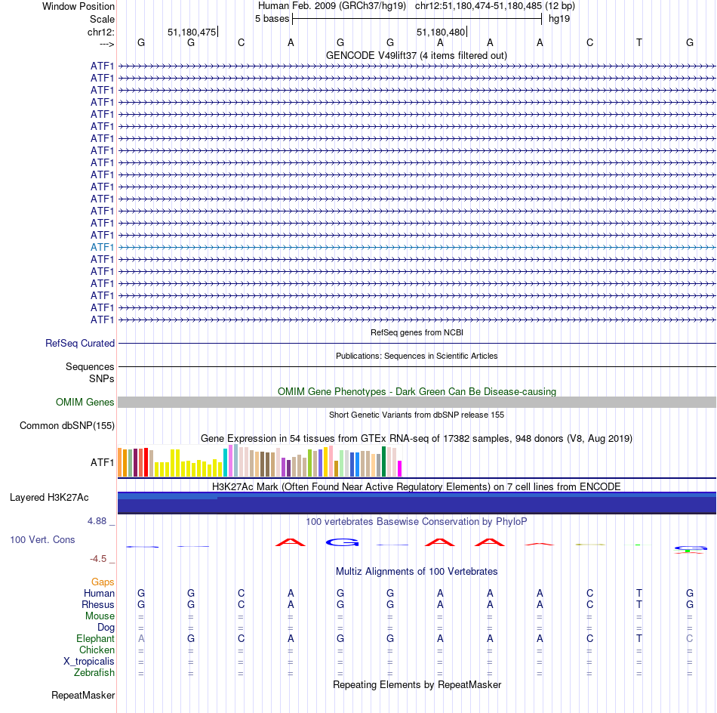Screen dimensions: 717x713
Task: Click the gray OMIM Genes bar
Action: click(x=417, y=403)
